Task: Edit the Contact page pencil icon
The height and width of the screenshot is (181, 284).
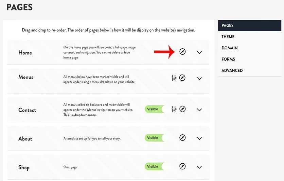Action: point(182,109)
